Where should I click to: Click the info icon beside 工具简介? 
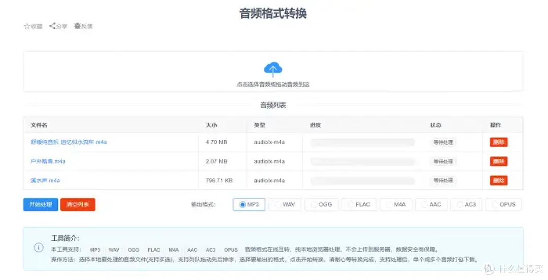[39, 248]
